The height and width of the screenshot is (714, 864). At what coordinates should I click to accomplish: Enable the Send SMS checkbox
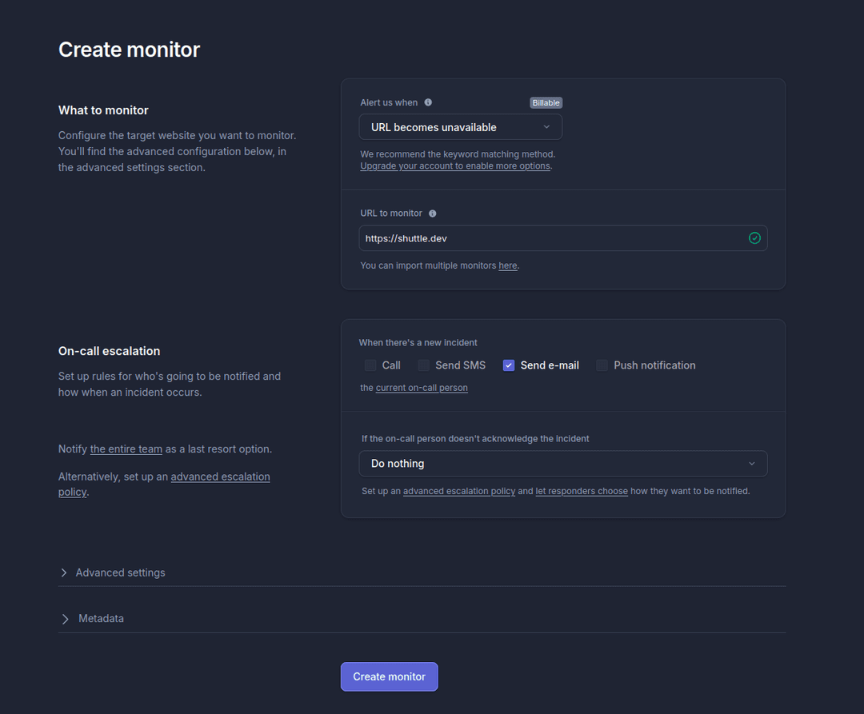pyautogui.click(x=423, y=365)
